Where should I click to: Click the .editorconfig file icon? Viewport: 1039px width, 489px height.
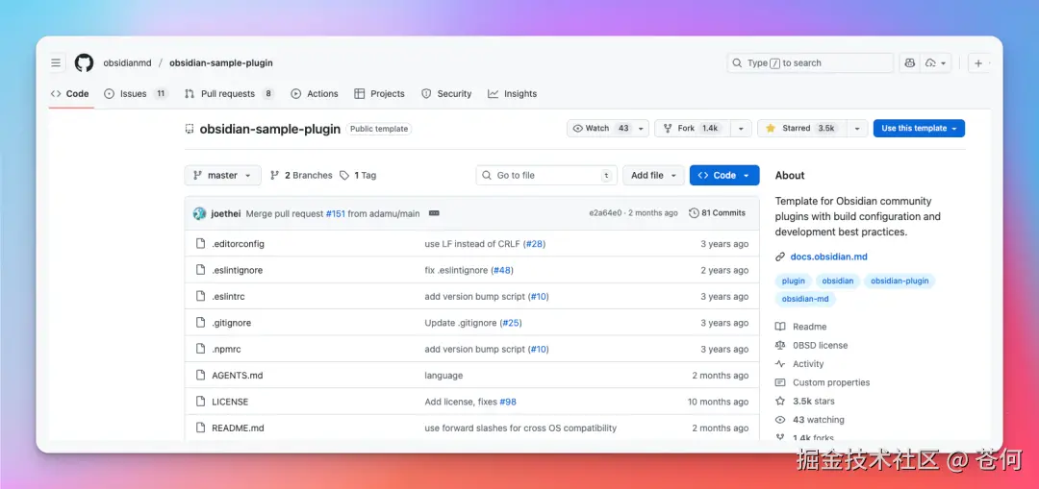(x=200, y=243)
